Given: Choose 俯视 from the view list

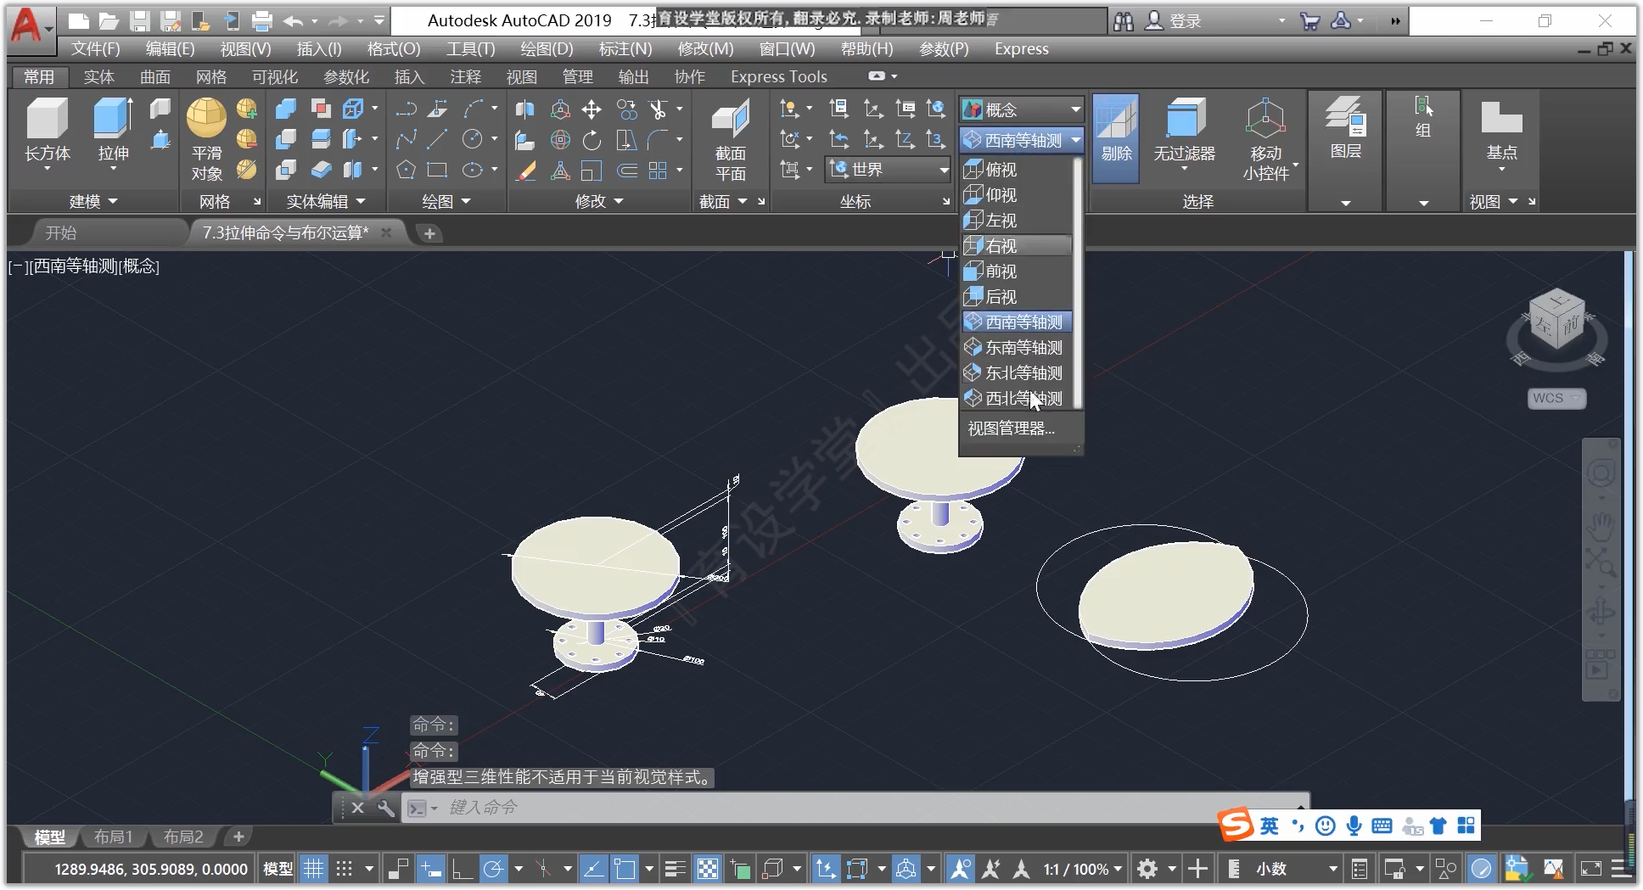Looking at the screenshot, I should coord(1017,170).
